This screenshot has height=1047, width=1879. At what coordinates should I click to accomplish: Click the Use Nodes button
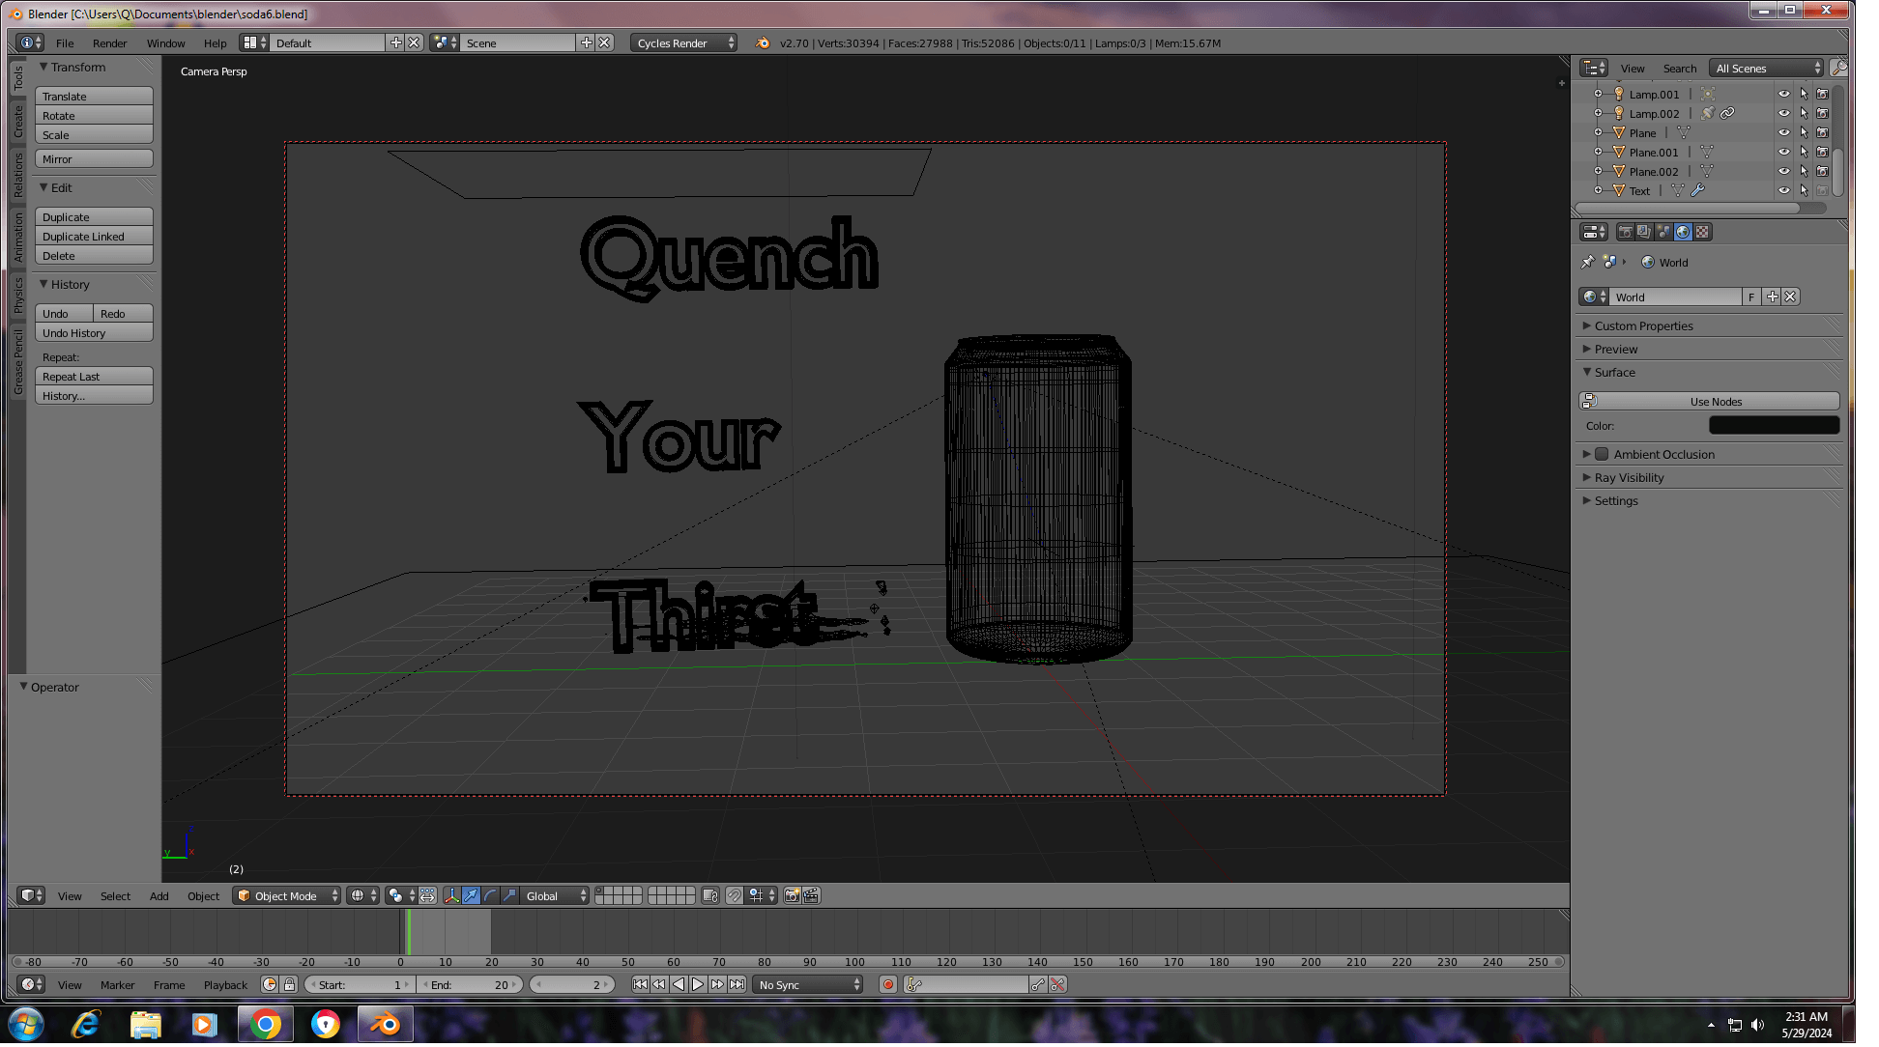pyautogui.click(x=1709, y=402)
